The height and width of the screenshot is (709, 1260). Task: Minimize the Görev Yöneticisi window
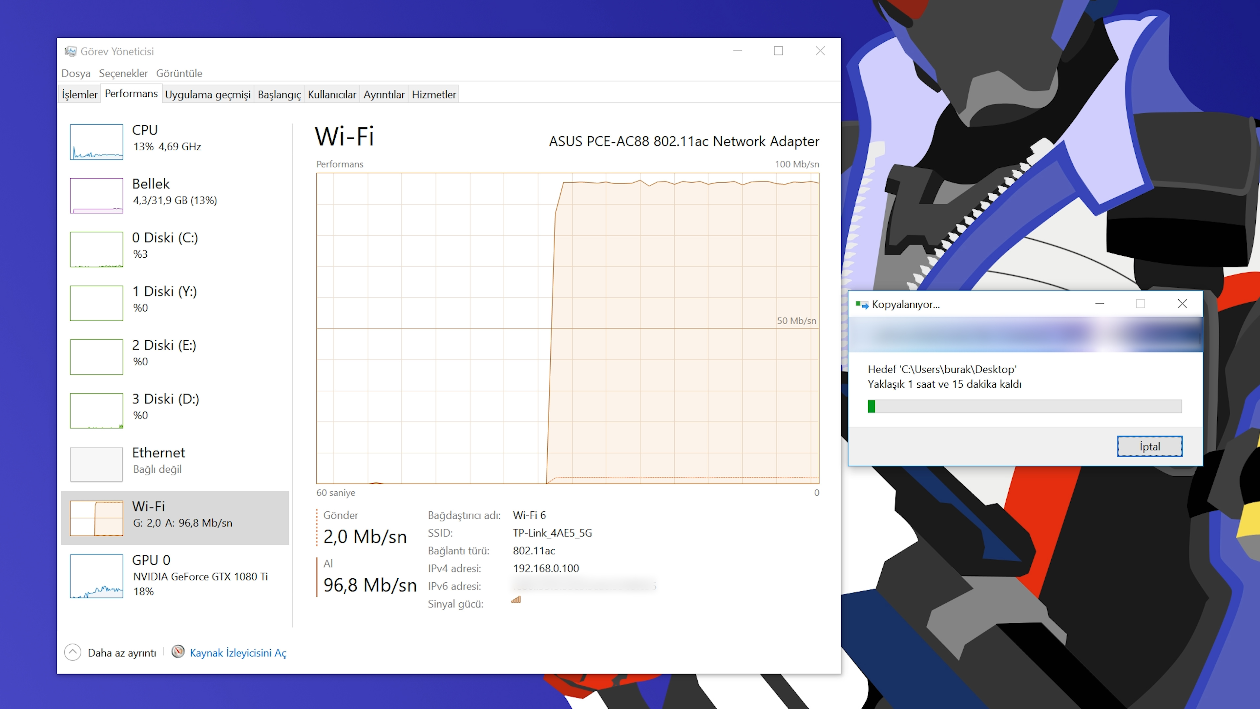pos(738,51)
